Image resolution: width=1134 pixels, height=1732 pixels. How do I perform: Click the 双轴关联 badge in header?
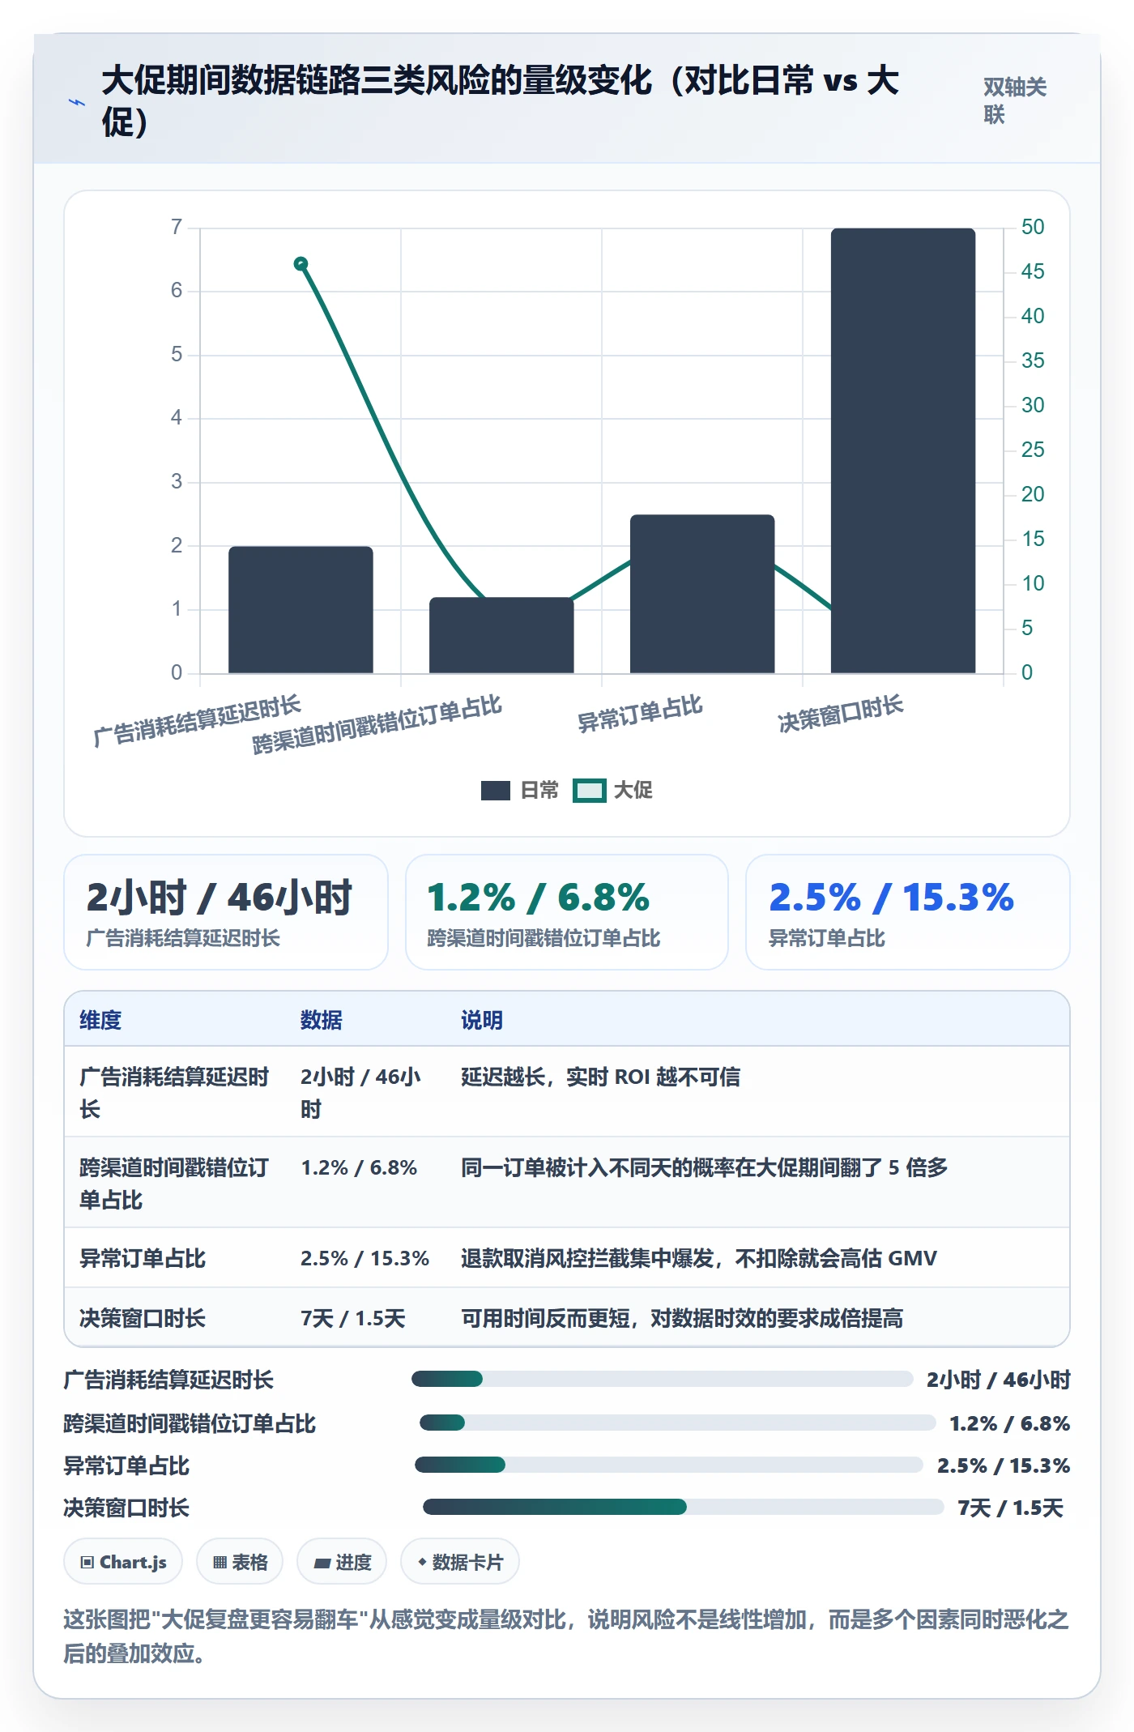point(1015,100)
